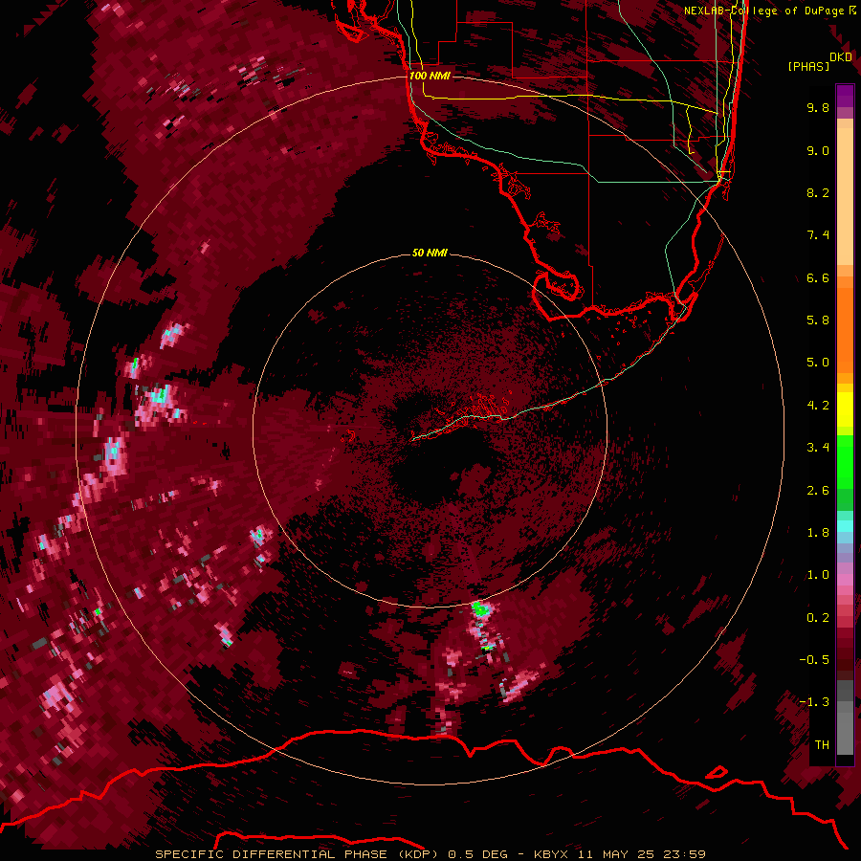Click the pale peach swatch of color bar
The height and width of the screenshot is (861, 861).
tap(845, 198)
